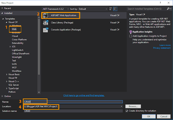This screenshot has width=173, height=120.
Task: Expand the Visual C++ tree node
Action: click(x=6, y=81)
